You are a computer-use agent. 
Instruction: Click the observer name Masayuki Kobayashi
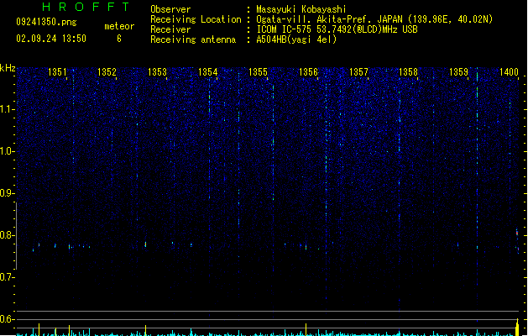point(301,9)
